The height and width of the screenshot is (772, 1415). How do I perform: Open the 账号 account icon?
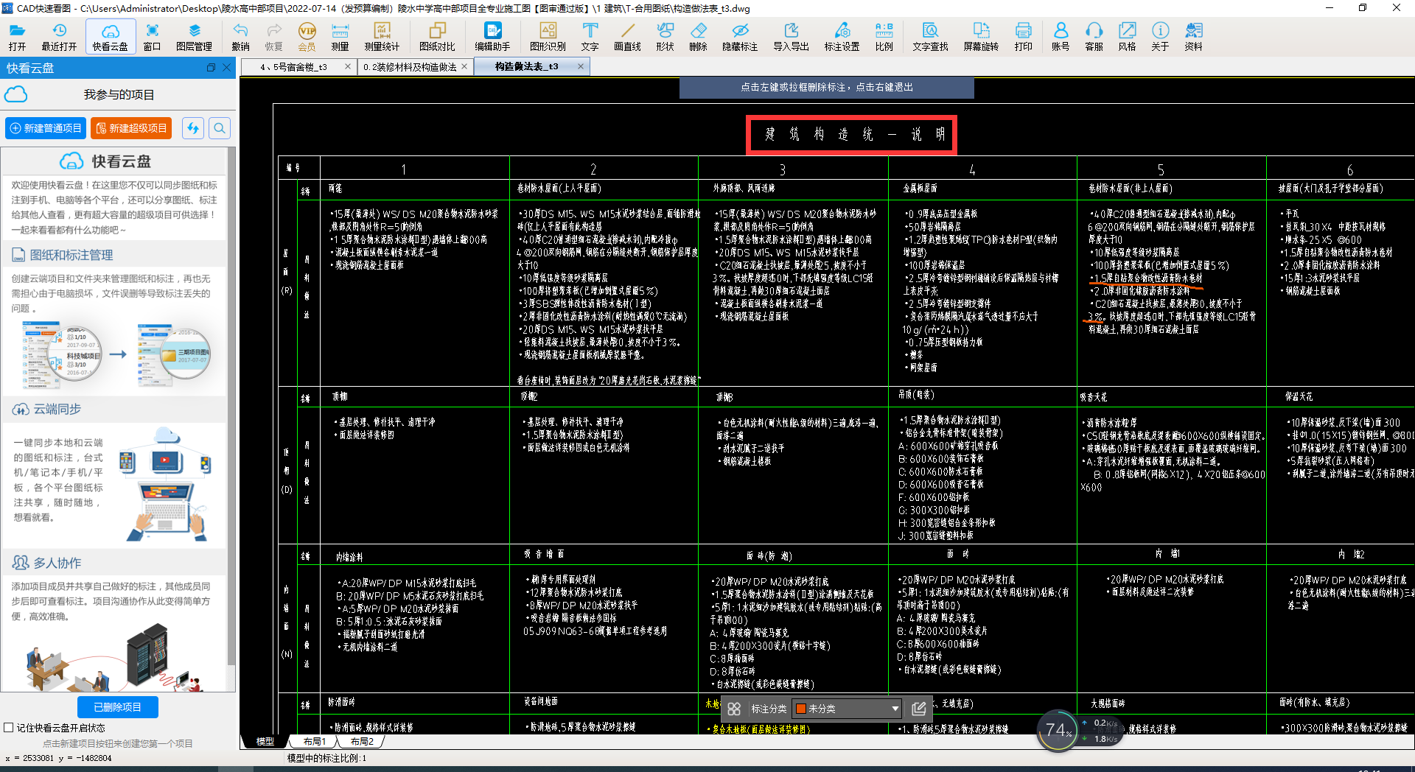(x=1061, y=36)
